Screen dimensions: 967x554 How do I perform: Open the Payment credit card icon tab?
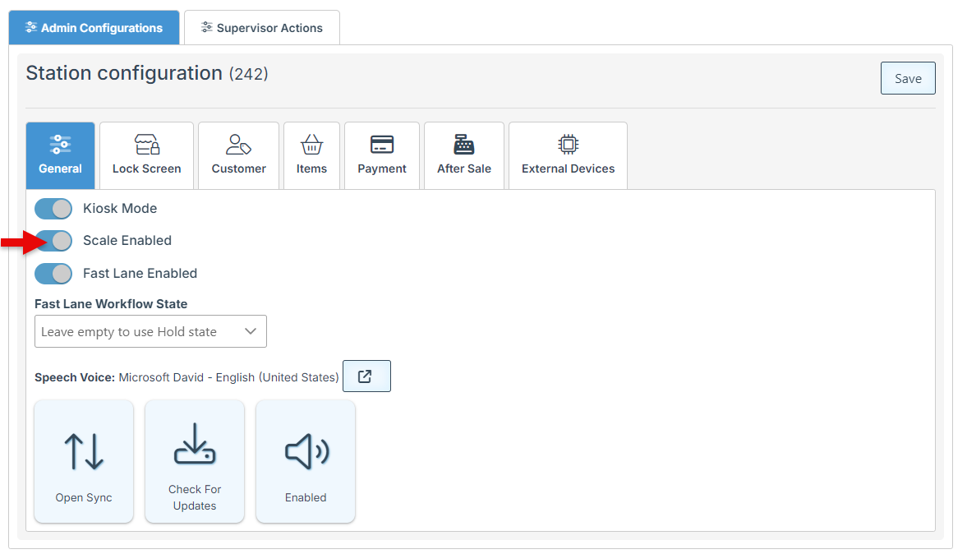(382, 145)
